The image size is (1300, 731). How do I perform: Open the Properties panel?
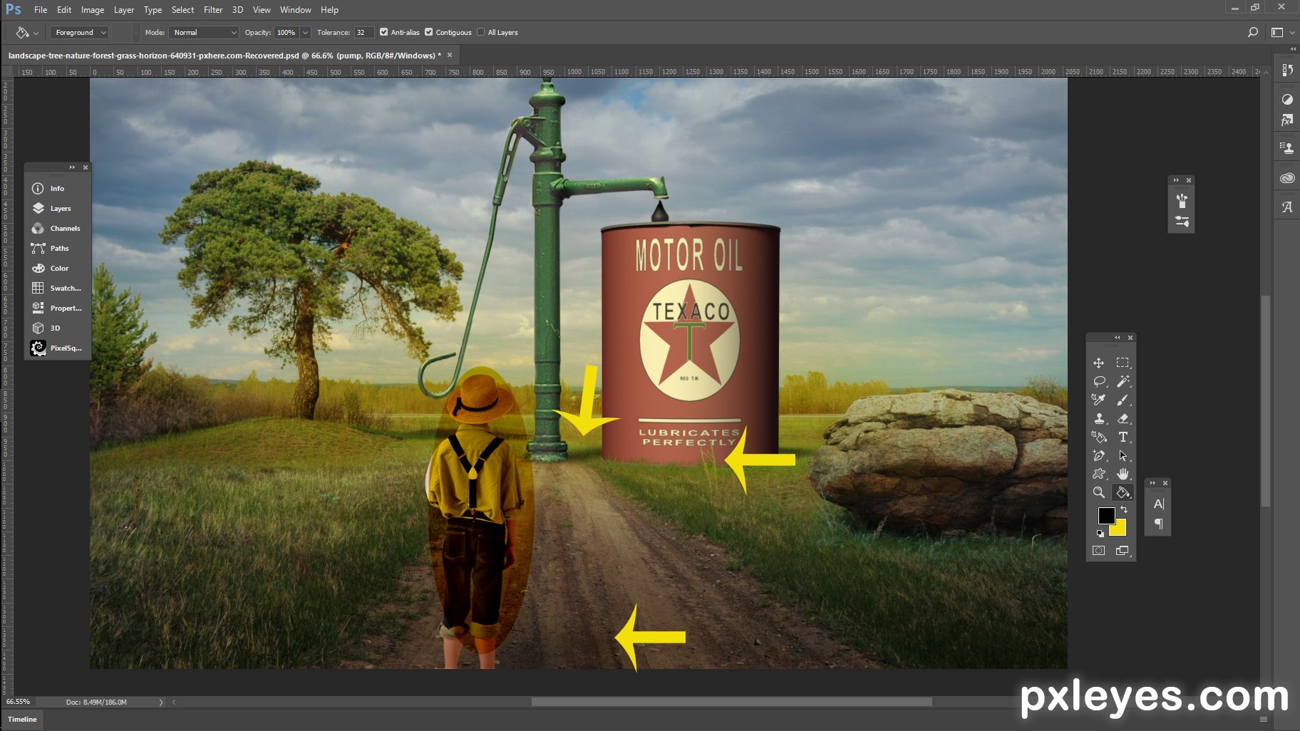[x=57, y=309]
